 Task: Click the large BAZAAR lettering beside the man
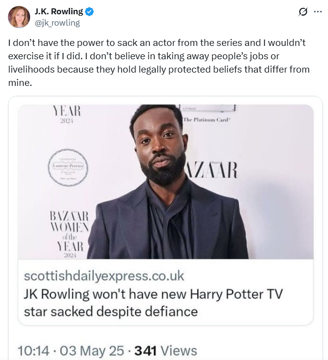(x=212, y=170)
